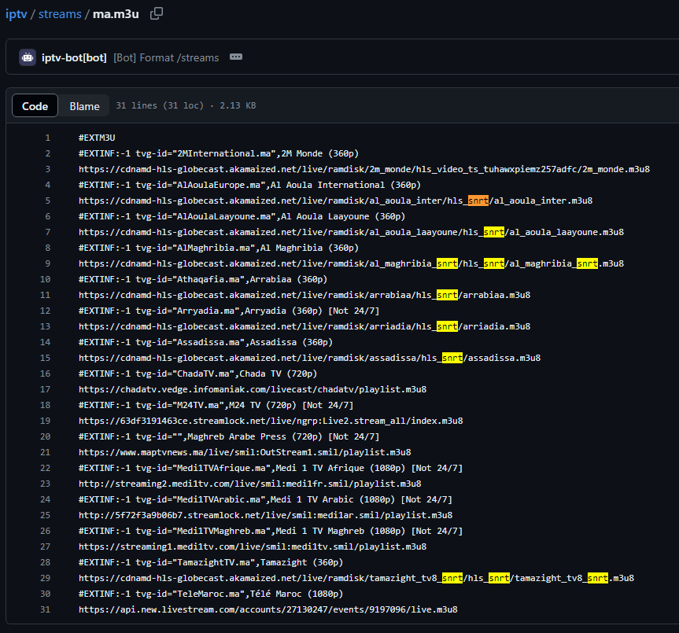Click the Al Aoula Laayoune EXTINF line
This screenshot has height=633, width=679.
[x=242, y=216]
